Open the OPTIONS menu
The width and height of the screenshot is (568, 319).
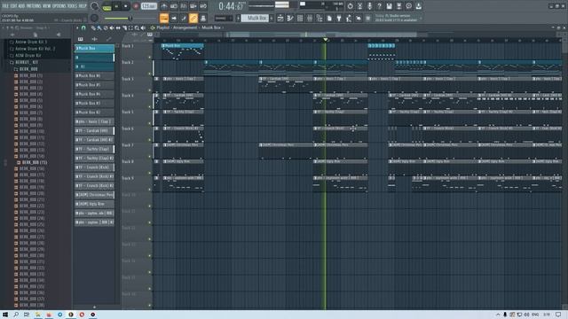59,6
